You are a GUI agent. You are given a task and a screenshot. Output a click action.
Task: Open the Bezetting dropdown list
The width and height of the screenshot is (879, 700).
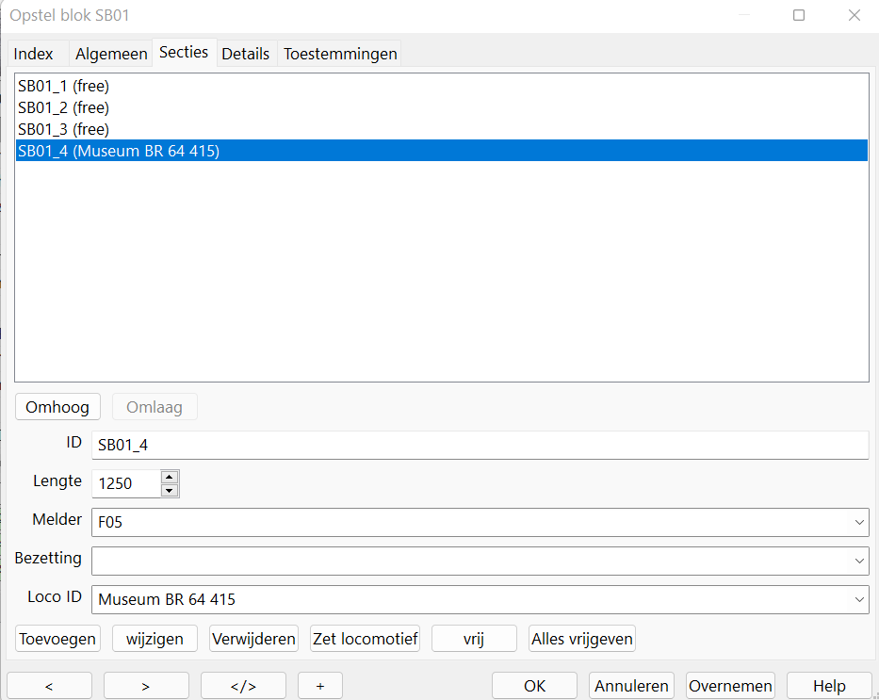tap(859, 560)
